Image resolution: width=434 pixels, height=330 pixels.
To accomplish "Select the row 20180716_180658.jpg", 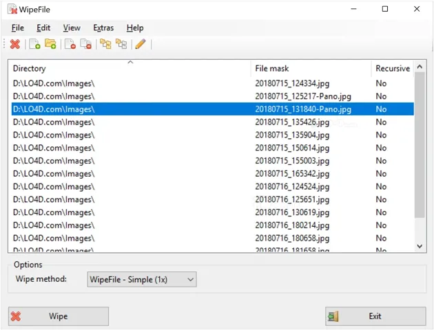I will coord(213,238).
